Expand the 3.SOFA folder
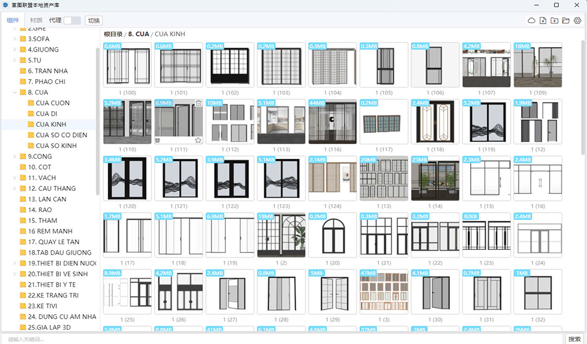The width and height of the screenshot is (587, 344). (x=14, y=39)
